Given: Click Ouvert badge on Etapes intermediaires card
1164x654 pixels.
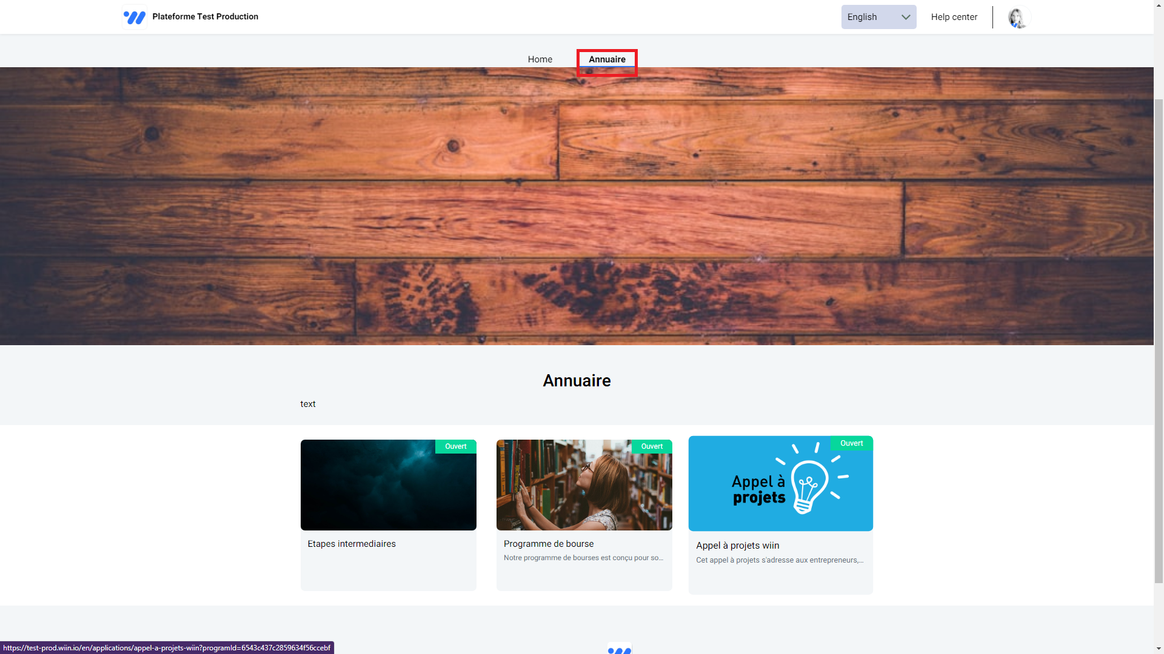Looking at the screenshot, I should [455, 446].
